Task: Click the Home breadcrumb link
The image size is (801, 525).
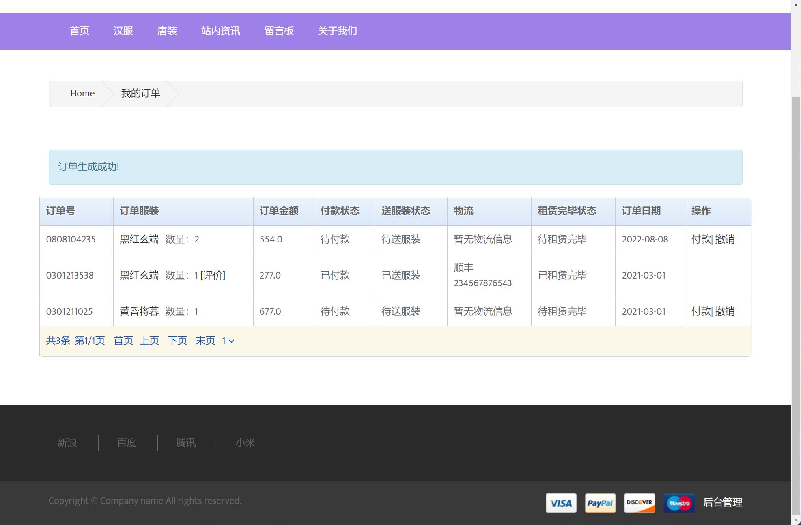Action: [x=82, y=93]
